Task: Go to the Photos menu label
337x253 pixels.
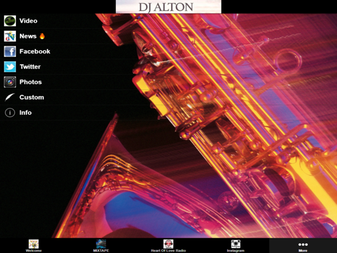Action: pyautogui.click(x=31, y=82)
